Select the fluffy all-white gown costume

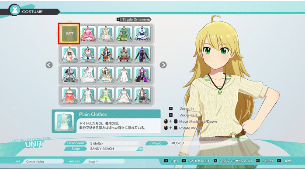[88, 74]
